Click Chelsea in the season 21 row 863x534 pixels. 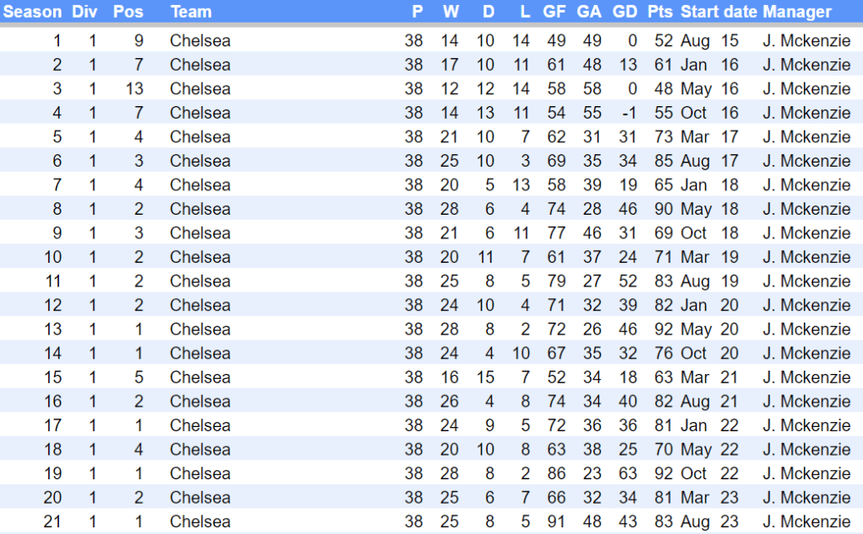pyautogui.click(x=200, y=522)
